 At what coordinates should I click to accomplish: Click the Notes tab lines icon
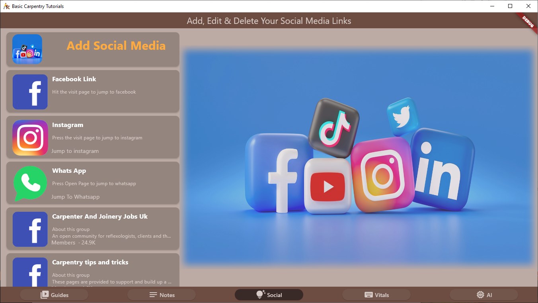pos(153,295)
